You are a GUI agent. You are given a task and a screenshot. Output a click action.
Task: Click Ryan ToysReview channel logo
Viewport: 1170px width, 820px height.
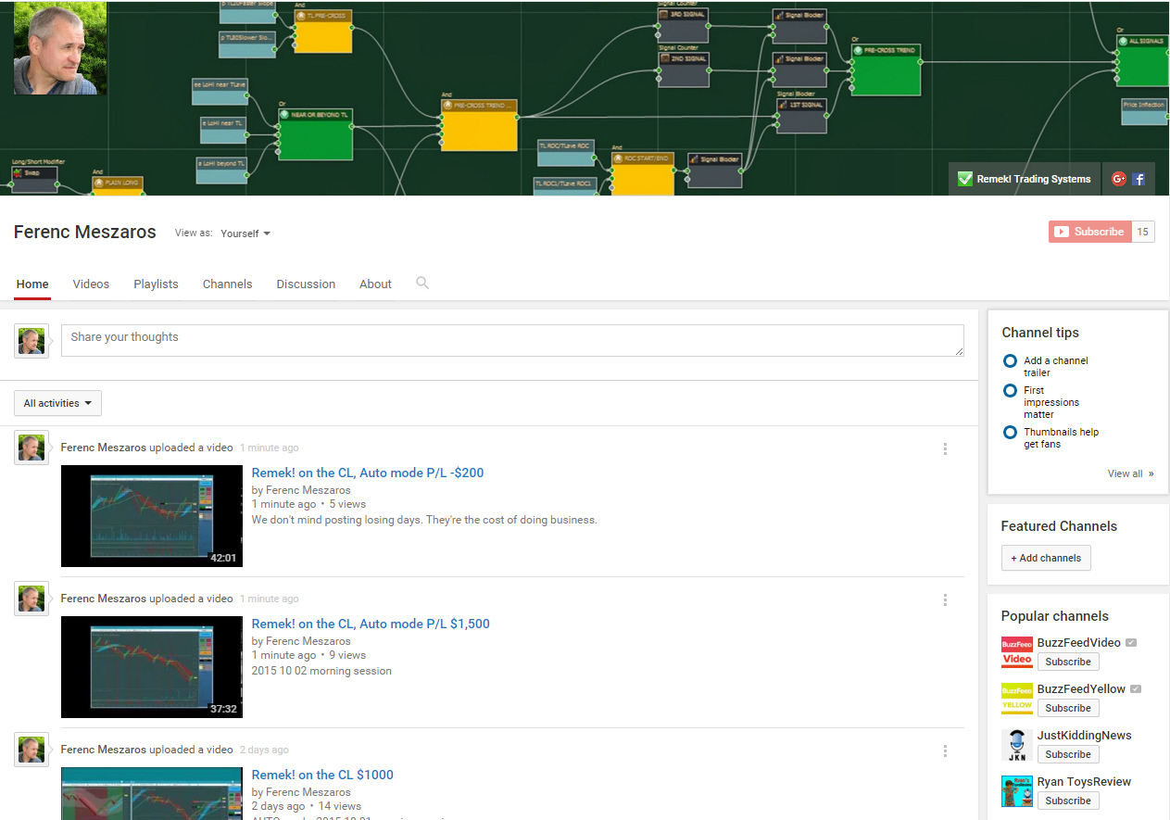point(1016,790)
